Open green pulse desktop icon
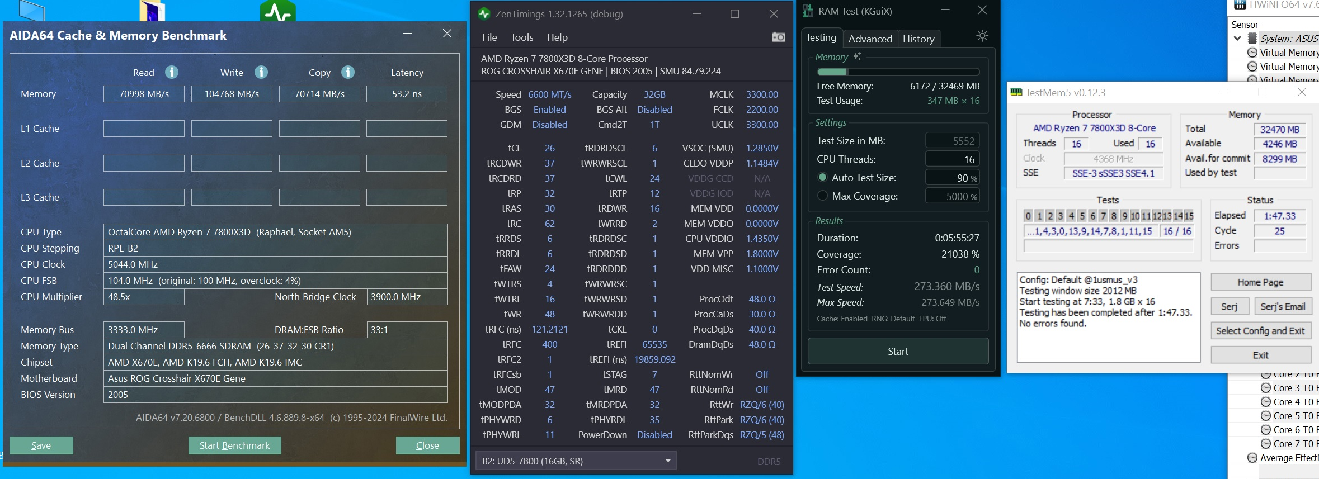This screenshot has height=479, width=1319. click(x=278, y=11)
